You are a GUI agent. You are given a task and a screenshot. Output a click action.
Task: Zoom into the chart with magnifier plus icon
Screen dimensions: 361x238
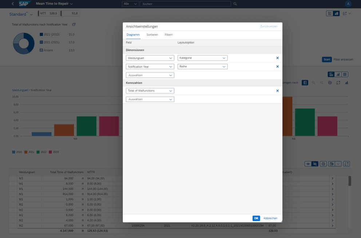coord(313,83)
